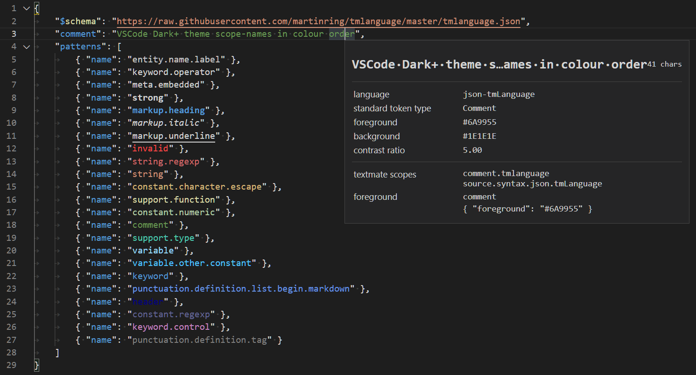Click the "standard token type" label
Screen dimensions: 696x375
pos(392,108)
